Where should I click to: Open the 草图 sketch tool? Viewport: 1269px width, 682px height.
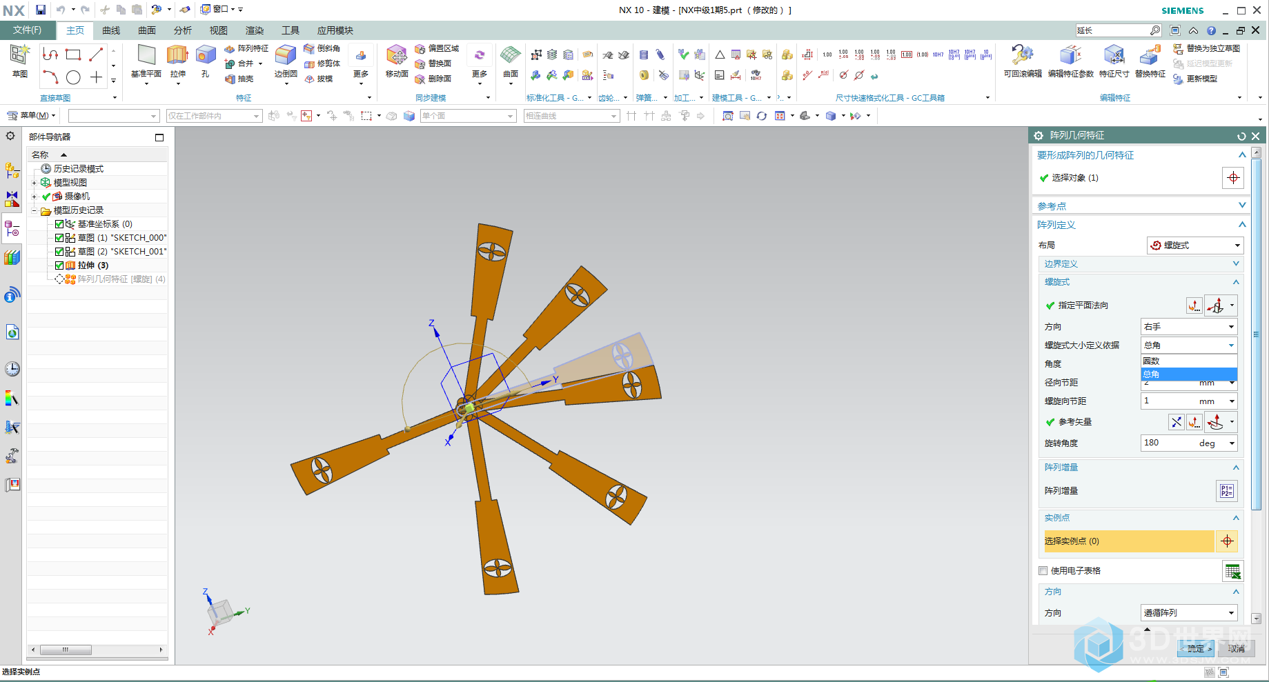(19, 61)
